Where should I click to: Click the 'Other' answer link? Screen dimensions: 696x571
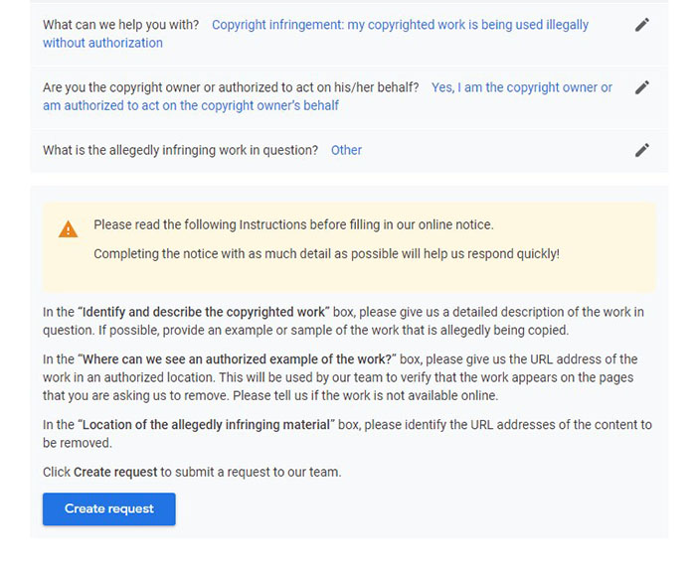point(346,150)
